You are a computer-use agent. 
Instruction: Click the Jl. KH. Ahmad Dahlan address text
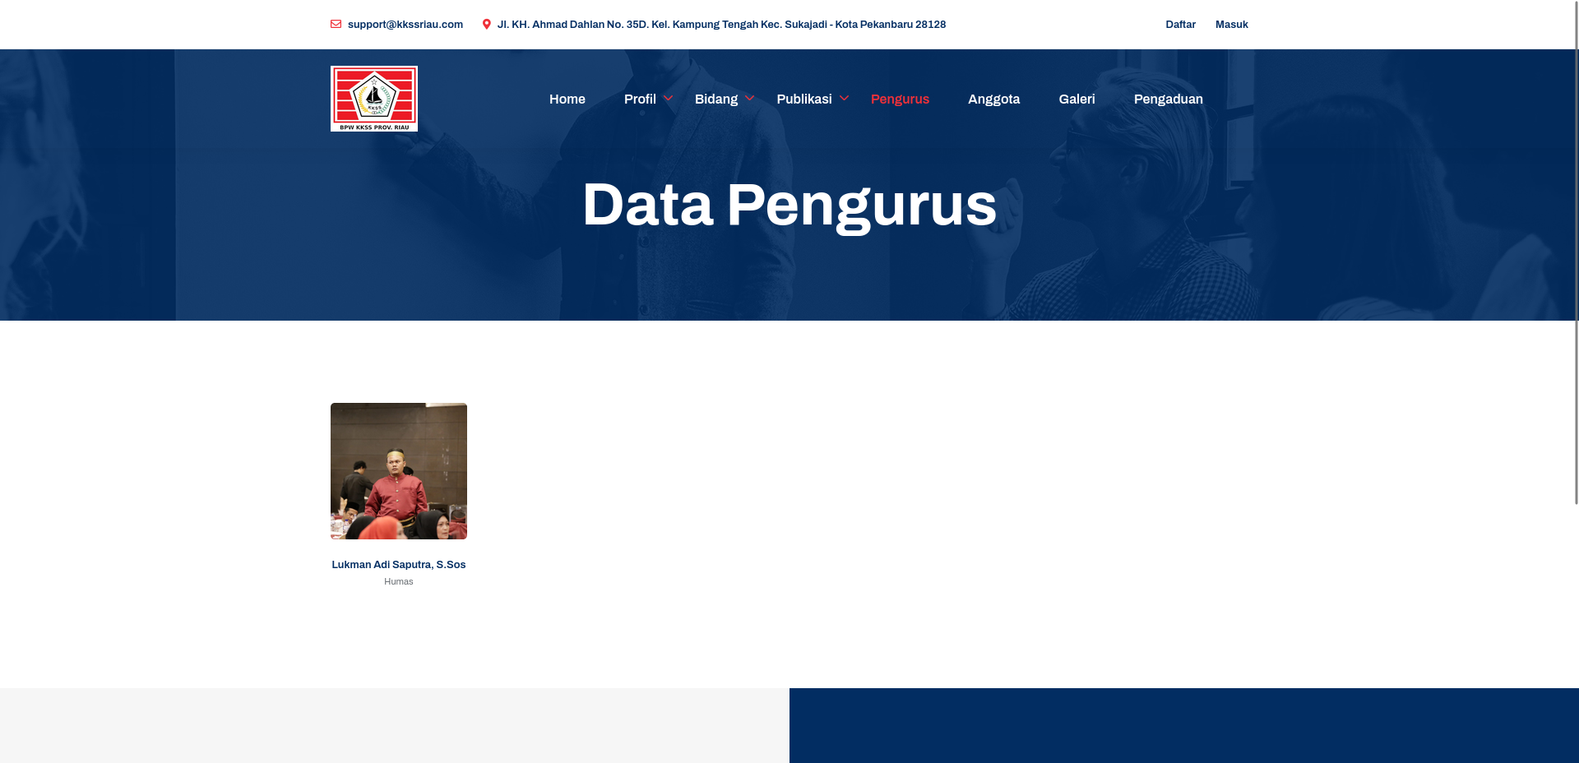click(721, 25)
